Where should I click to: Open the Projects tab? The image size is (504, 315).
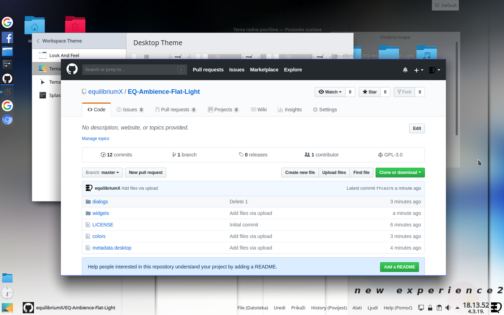click(x=223, y=110)
